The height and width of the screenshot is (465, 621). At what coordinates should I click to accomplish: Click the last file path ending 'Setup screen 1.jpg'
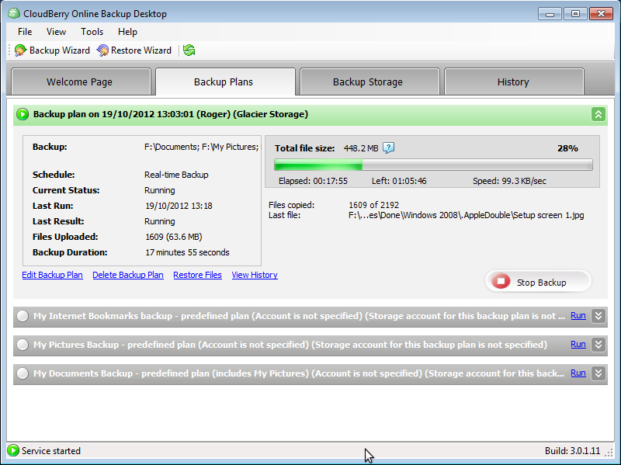(x=466, y=215)
